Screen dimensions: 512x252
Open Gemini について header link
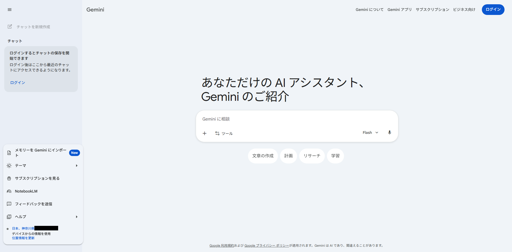[x=370, y=10]
